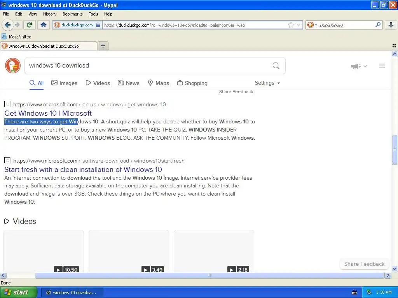The height and width of the screenshot is (298, 398).
Task: Bookmark this page with the star icon
Action: coord(291,25)
